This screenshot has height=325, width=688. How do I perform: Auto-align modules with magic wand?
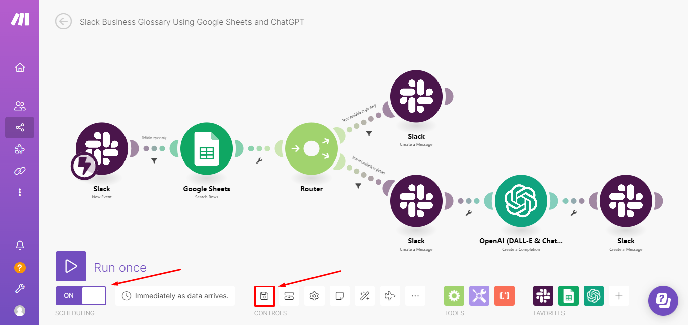[x=365, y=296]
